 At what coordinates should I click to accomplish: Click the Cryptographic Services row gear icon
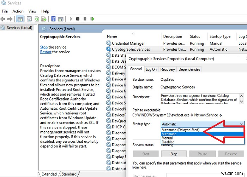tap(109, 49)
